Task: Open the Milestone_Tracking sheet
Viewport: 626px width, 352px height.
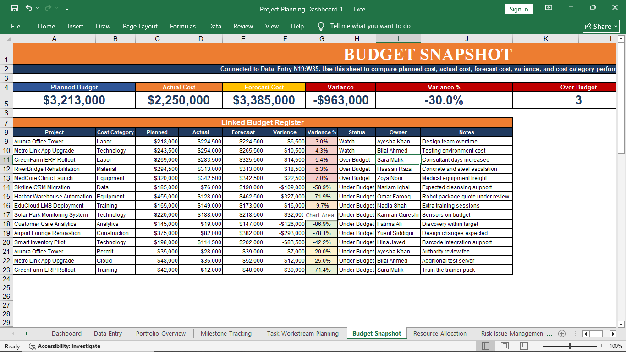Action: (226, 333)
